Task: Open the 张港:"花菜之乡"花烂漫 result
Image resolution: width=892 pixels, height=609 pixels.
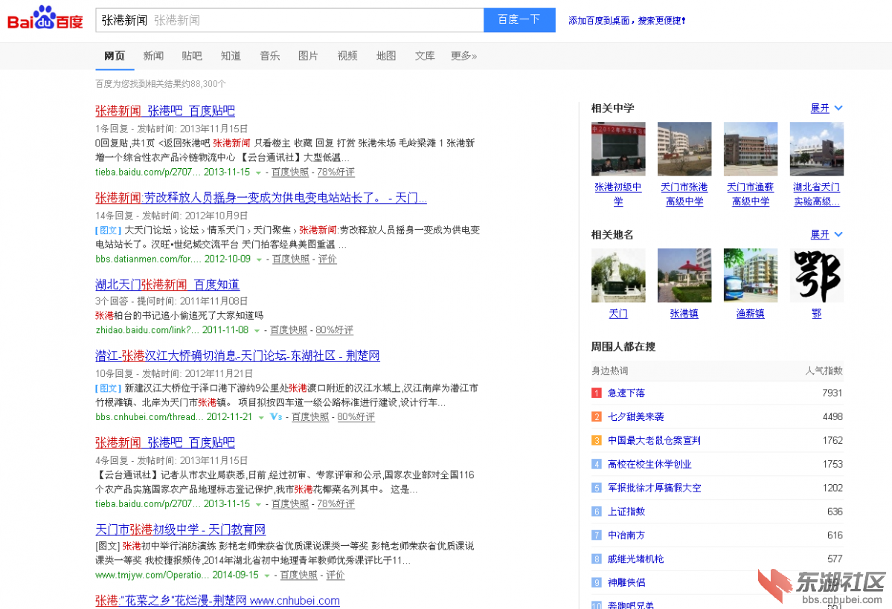Action: (217, 601)
